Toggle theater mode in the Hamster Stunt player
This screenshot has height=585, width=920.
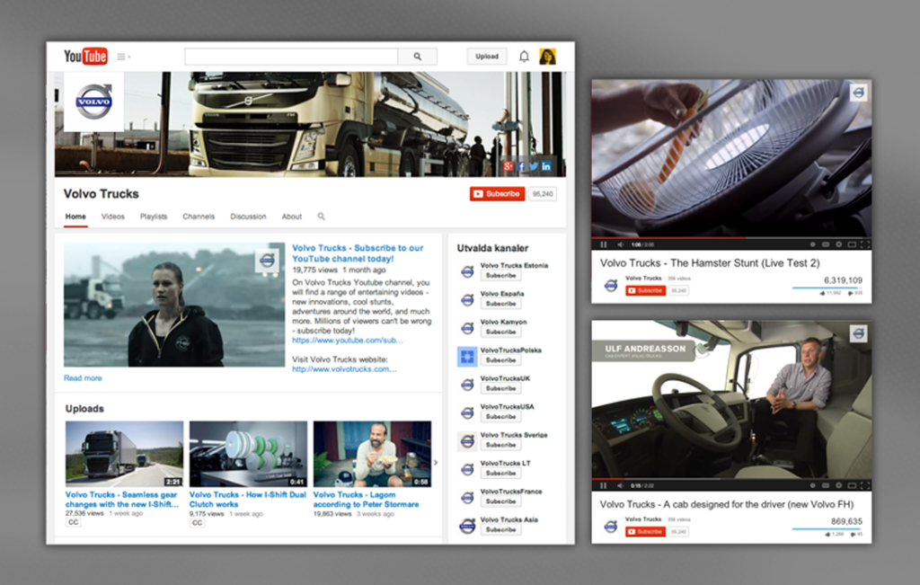coord(852,244)
